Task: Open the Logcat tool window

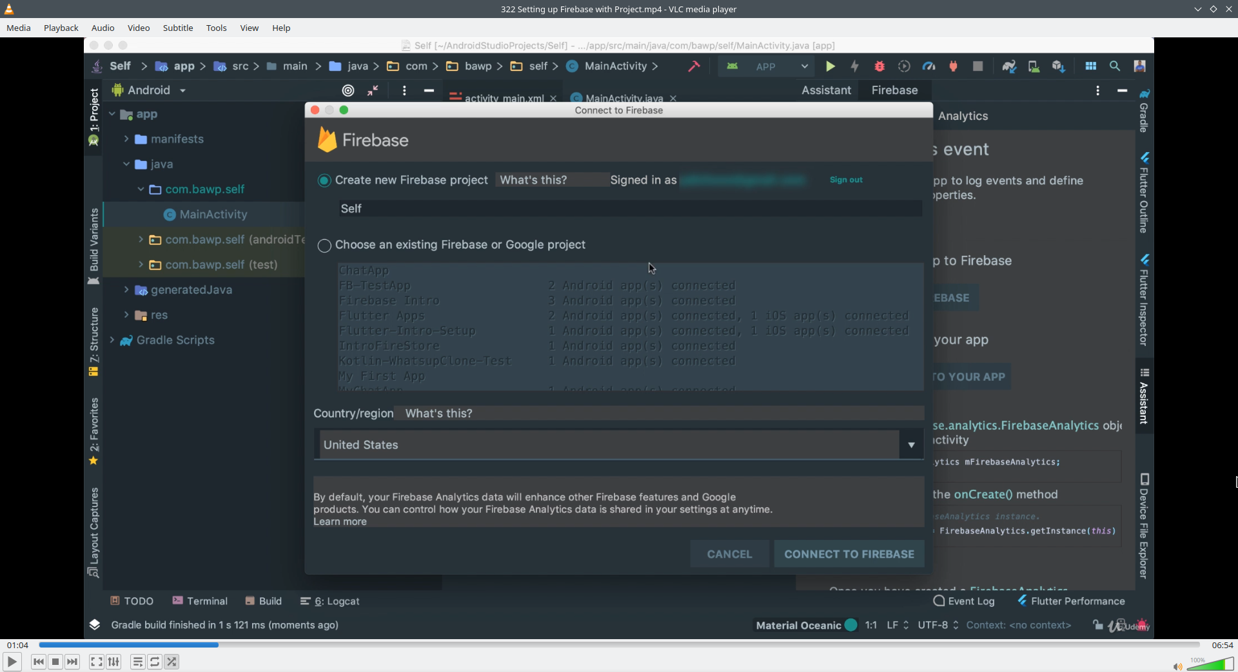Action: pyautogui.click(x=329, y=601)
